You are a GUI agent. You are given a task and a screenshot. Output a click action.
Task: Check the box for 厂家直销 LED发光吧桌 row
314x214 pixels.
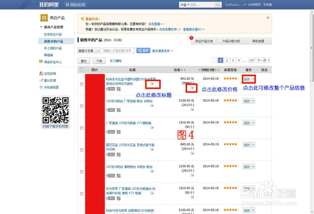(x=82, y=128)
